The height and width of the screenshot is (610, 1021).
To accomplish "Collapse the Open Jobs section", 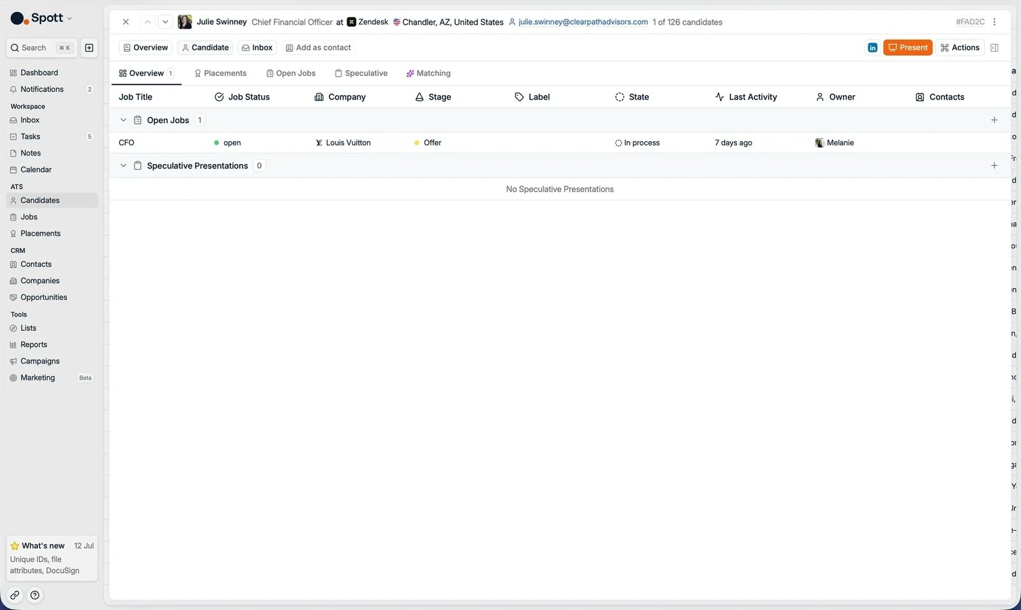I will [123, 120].
